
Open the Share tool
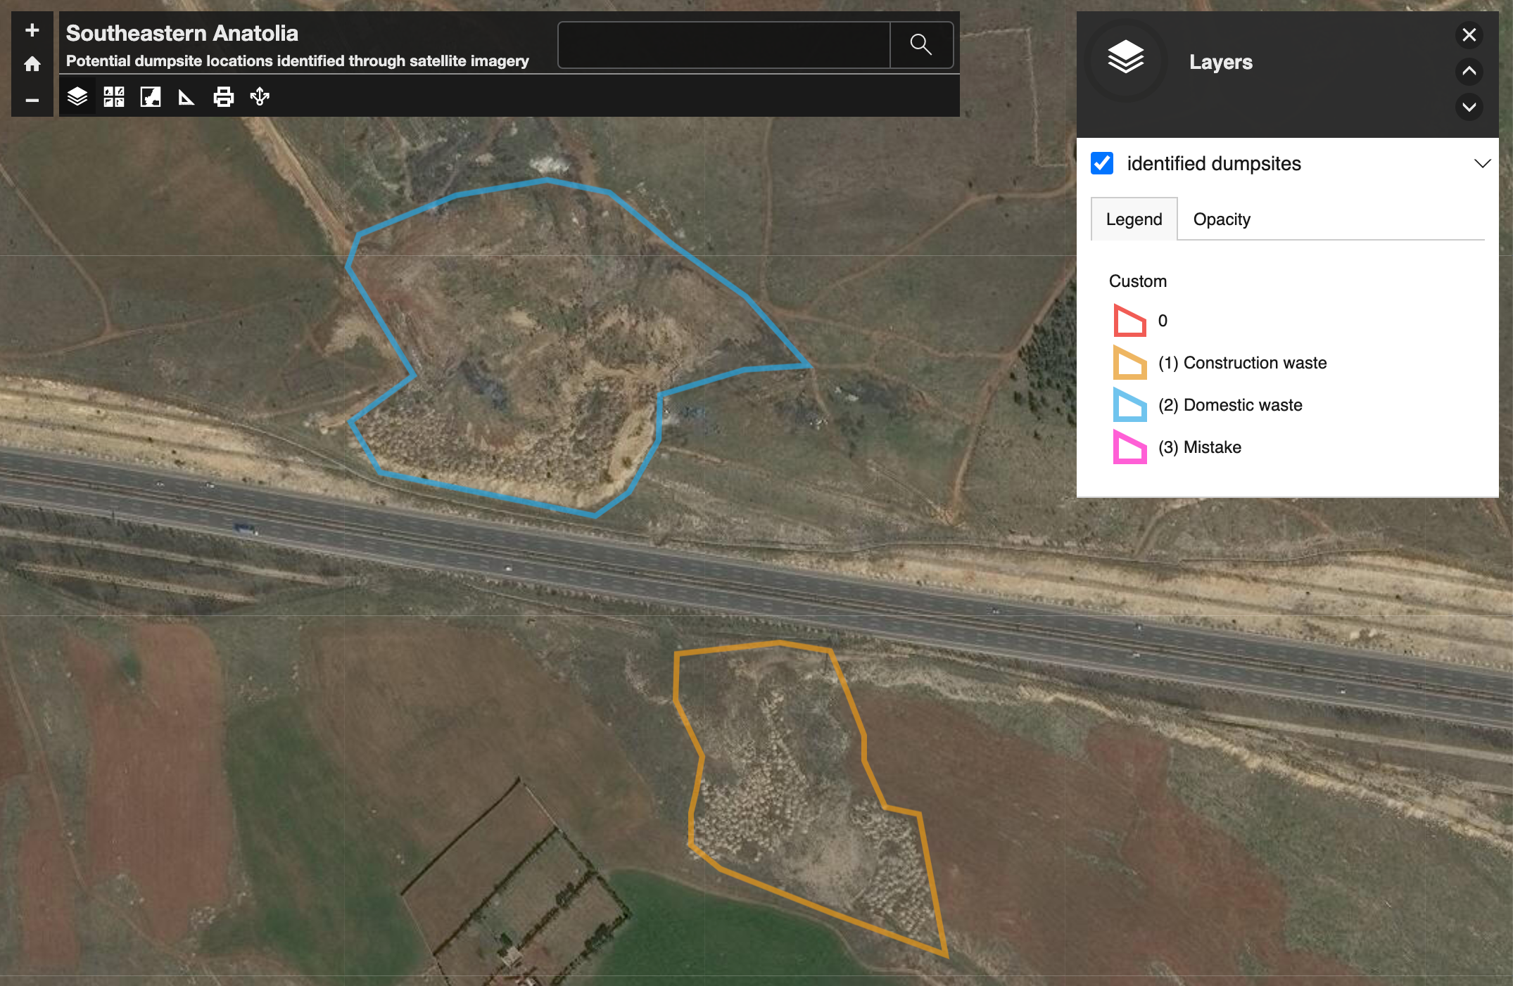pyautogui.click(x=260, y=96)
